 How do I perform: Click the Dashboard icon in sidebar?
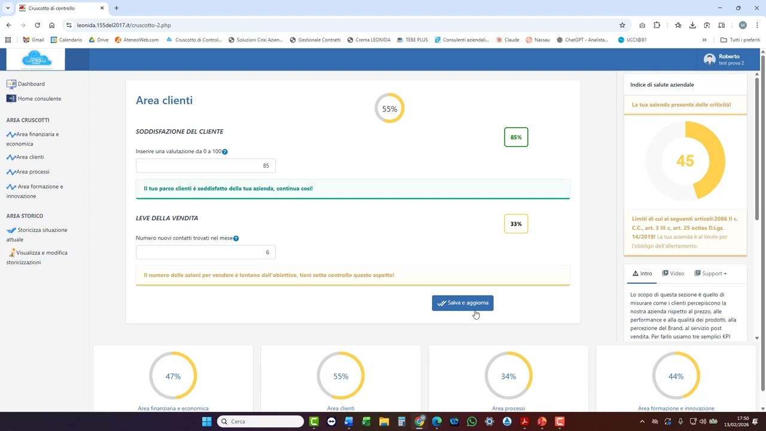(11, 84)
